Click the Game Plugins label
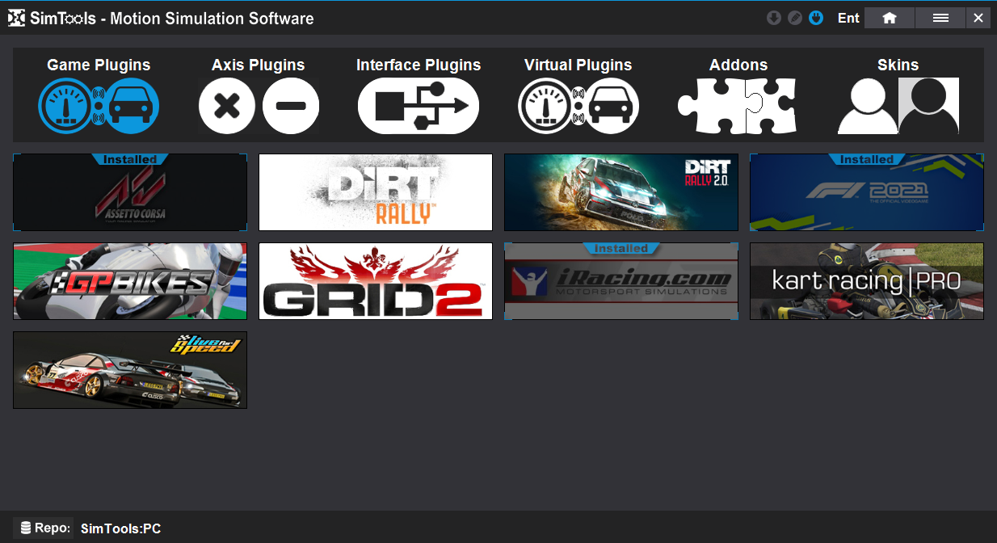 click(x=99, y=65)
